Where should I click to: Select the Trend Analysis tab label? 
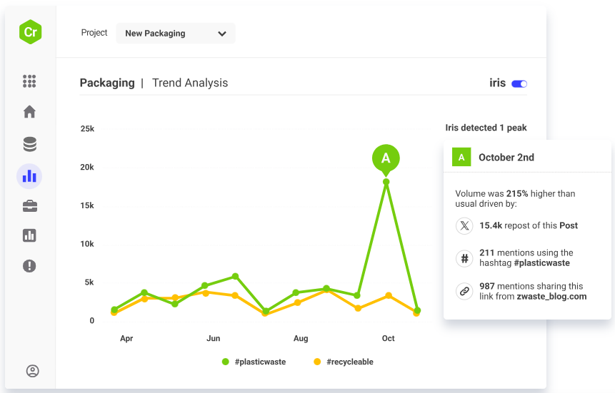[x=190, y=83]
